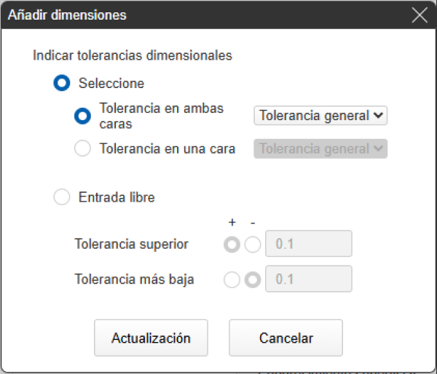
Task: Click the Tolerancia más baja label text
Action: coord(134,279)
